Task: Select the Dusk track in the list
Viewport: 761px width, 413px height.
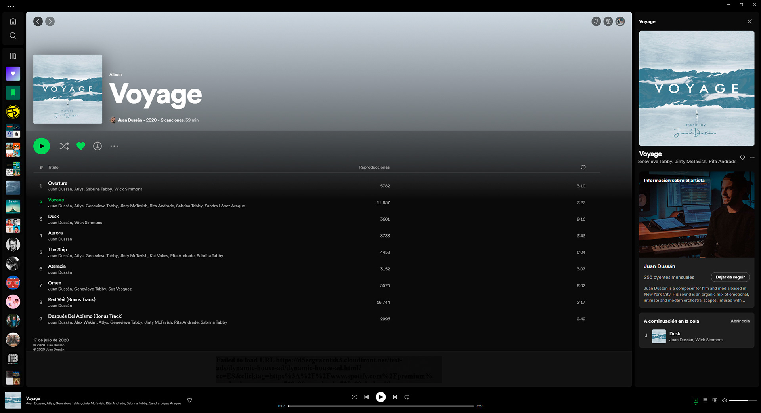Action: 316,219
